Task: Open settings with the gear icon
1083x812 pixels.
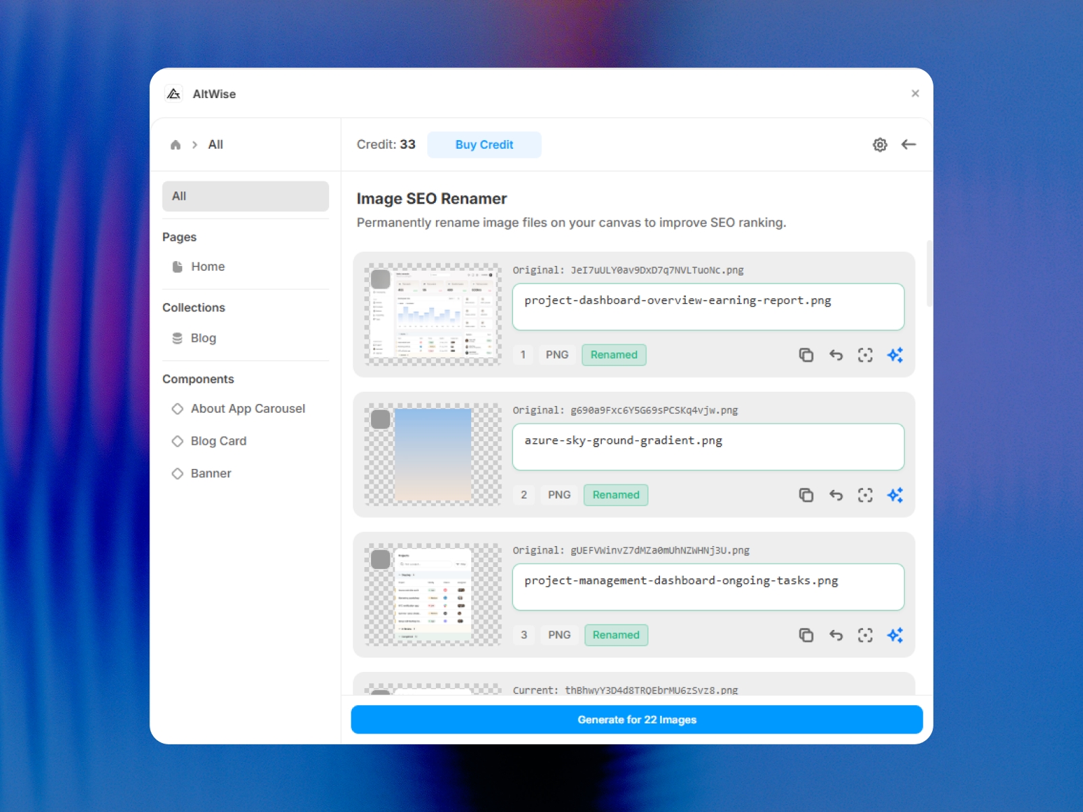Action: click(879, 144)
